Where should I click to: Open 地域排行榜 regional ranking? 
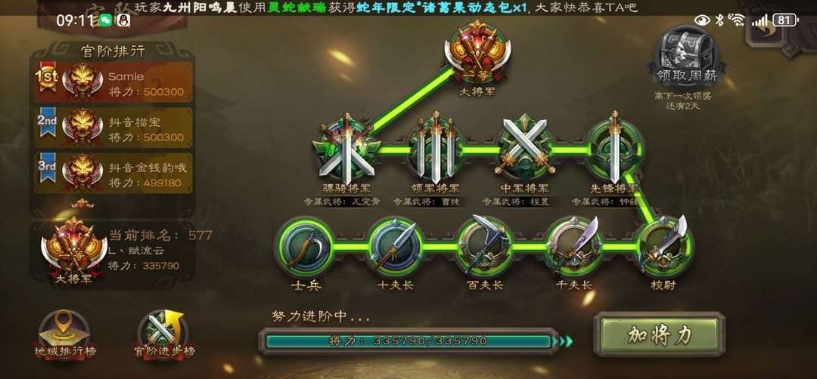[x=64, y=334]
